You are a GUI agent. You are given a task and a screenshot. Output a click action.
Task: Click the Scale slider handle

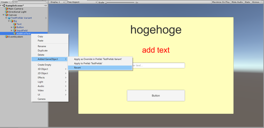[x=106, y=2]
